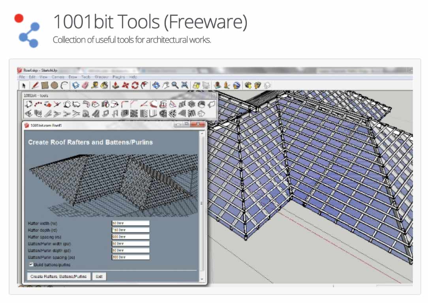Click the Rafter depth (rd) input field
Image resolution: width=428 pixels, height=303 pixels.
(x=130, y=230)
